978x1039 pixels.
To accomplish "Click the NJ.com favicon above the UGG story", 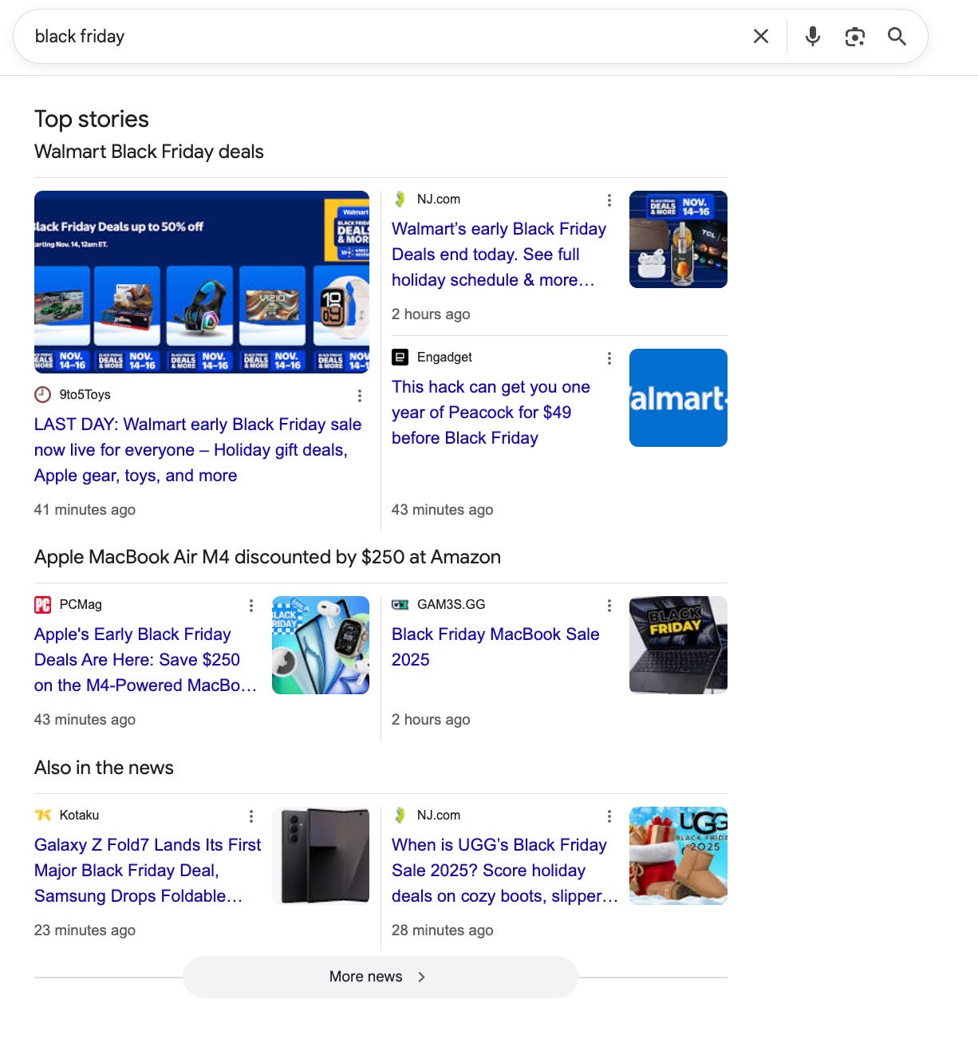I will 400,815.
